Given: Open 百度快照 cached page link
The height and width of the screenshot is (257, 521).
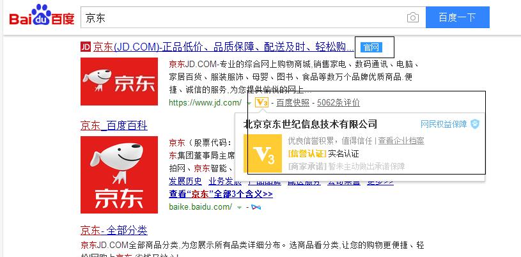Looking at the screenshot, I should pos(293,103).
